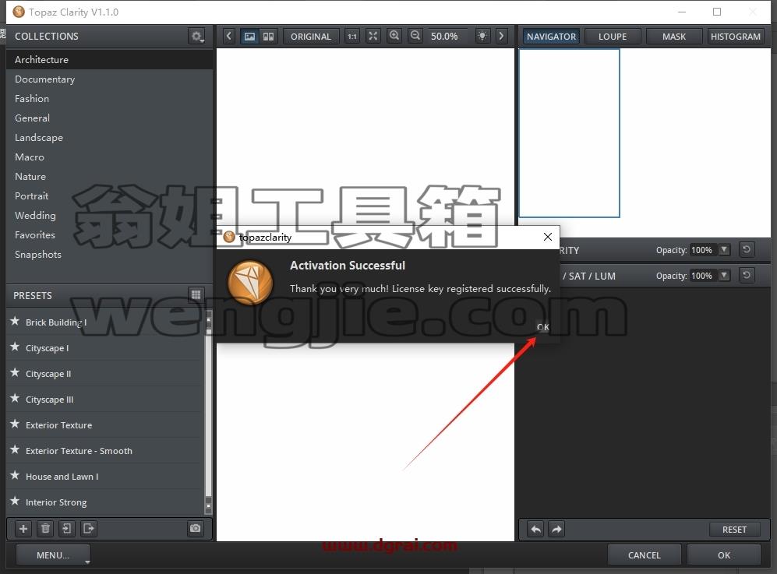Select the single image view icon
This screenshot has height=574, width=777.
coord(249,36)
